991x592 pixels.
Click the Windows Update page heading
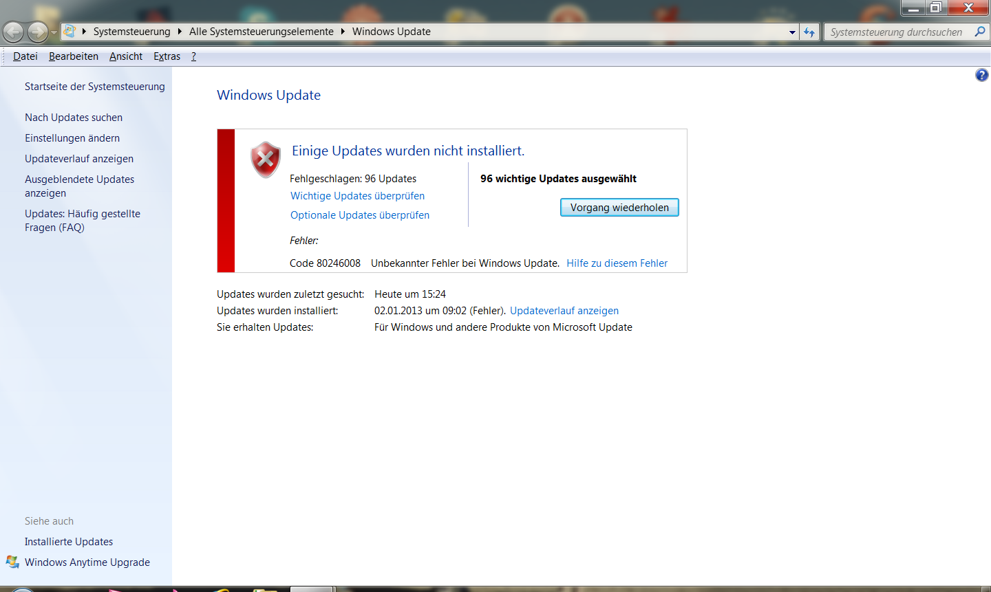click(269, 95)
